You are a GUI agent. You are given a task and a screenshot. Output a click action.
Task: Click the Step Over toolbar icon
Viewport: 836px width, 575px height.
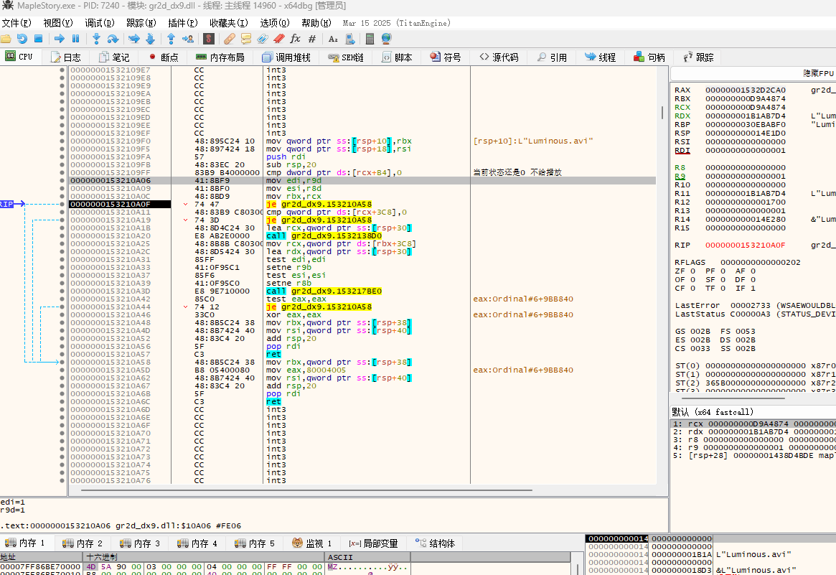[113, 39]
